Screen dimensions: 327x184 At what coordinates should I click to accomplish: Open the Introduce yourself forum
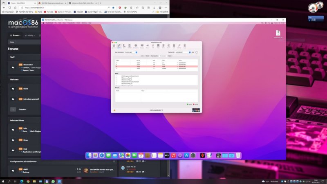coord(31,99)
